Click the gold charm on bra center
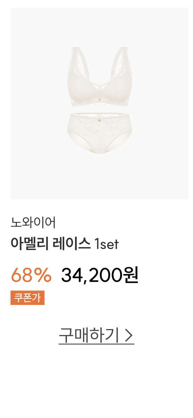Viewport: 193px width, 418px height. tap(99, 99)
